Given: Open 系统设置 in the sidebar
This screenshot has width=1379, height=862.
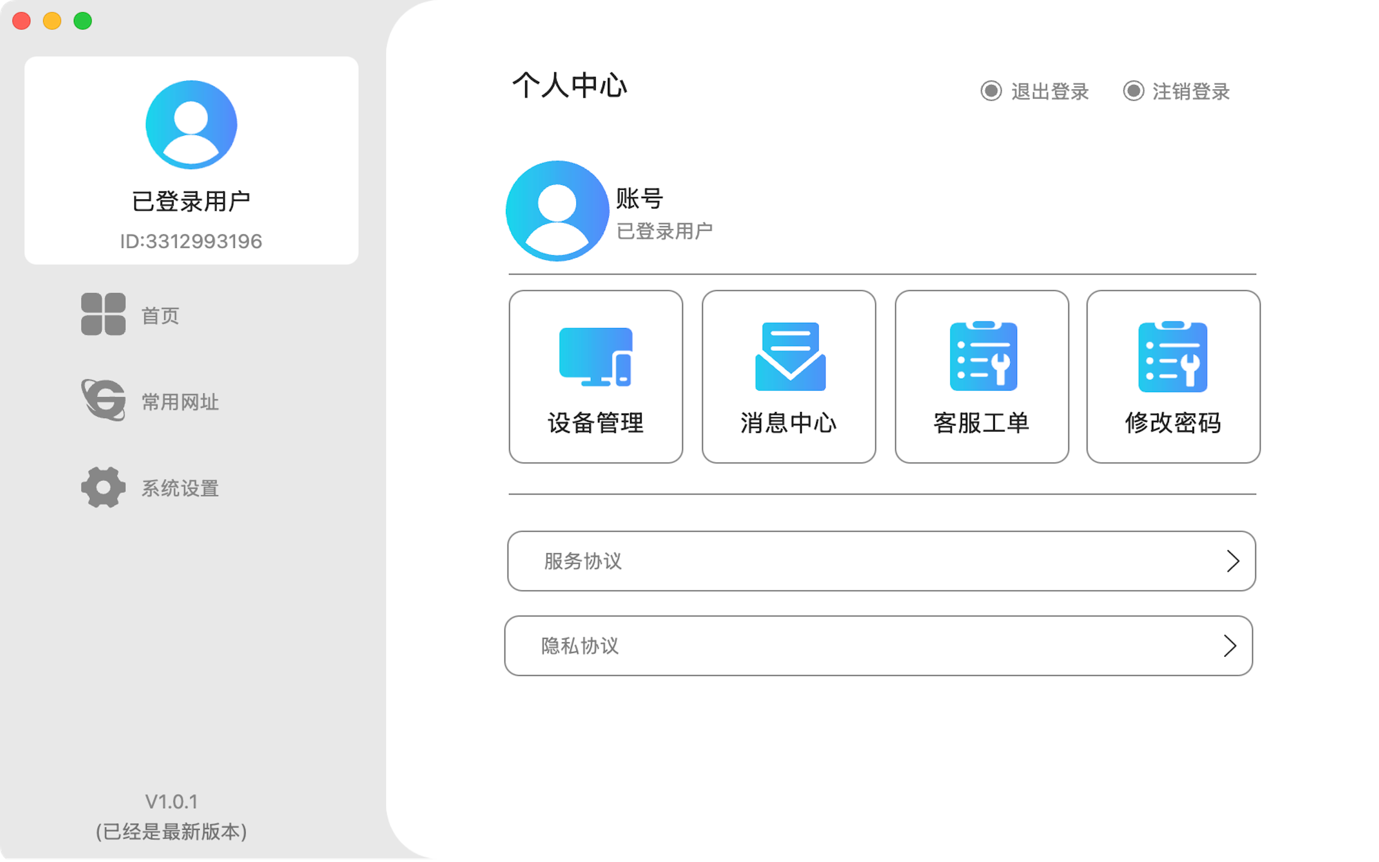Looking at the screenshot, I should pos(180,489).
